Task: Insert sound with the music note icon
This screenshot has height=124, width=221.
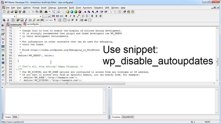Action: [x=26, y=20]
